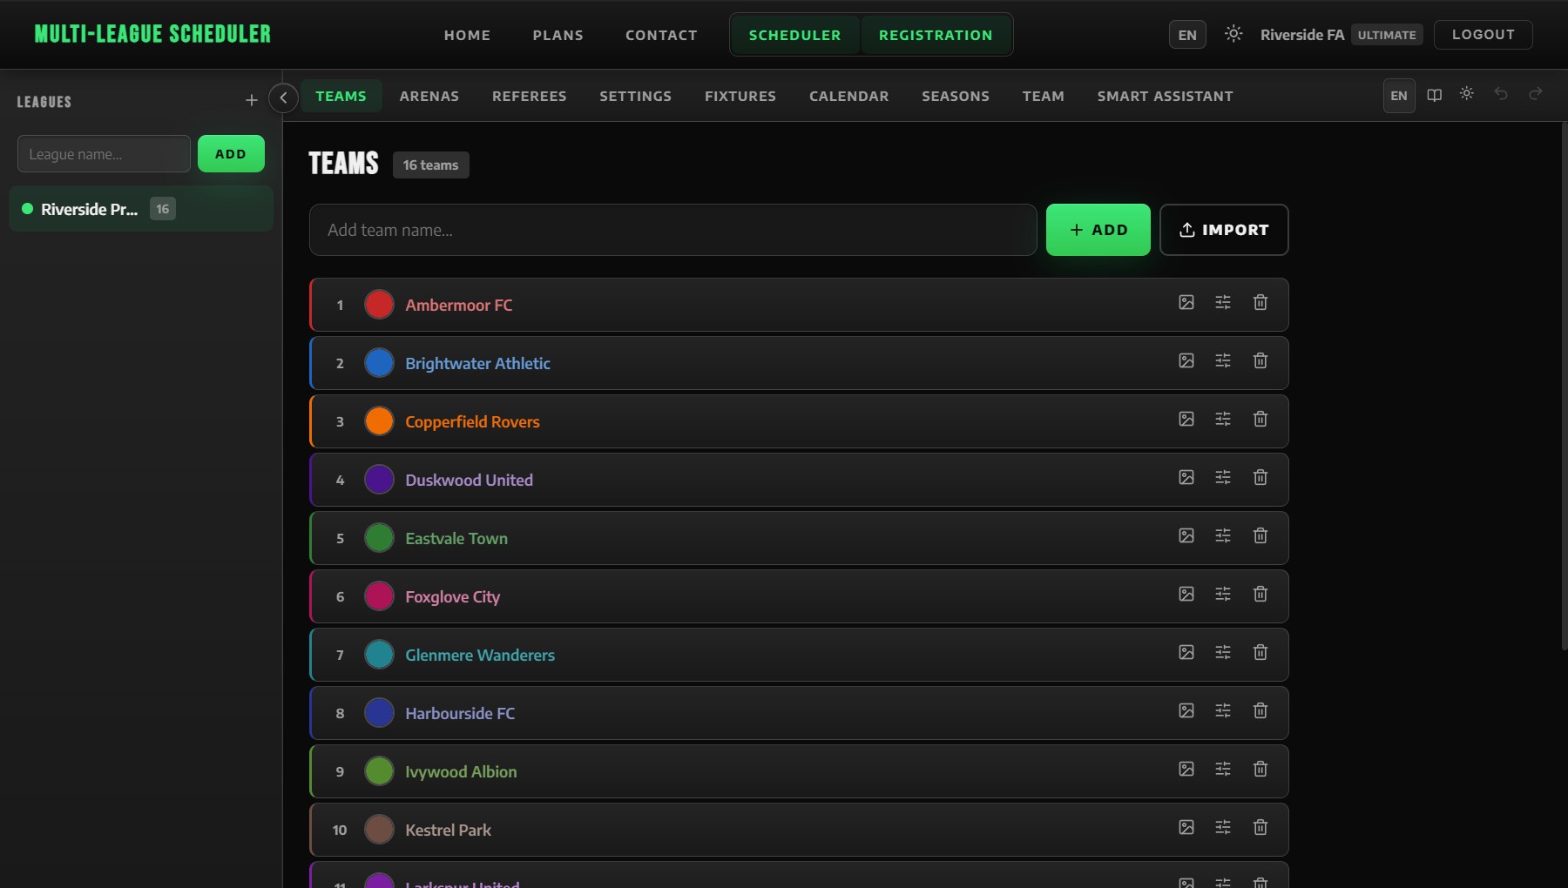The height and width of the screenshot is (888, 1568).
Task: Click the Import teams button
Action: [x=1224, y=230]
